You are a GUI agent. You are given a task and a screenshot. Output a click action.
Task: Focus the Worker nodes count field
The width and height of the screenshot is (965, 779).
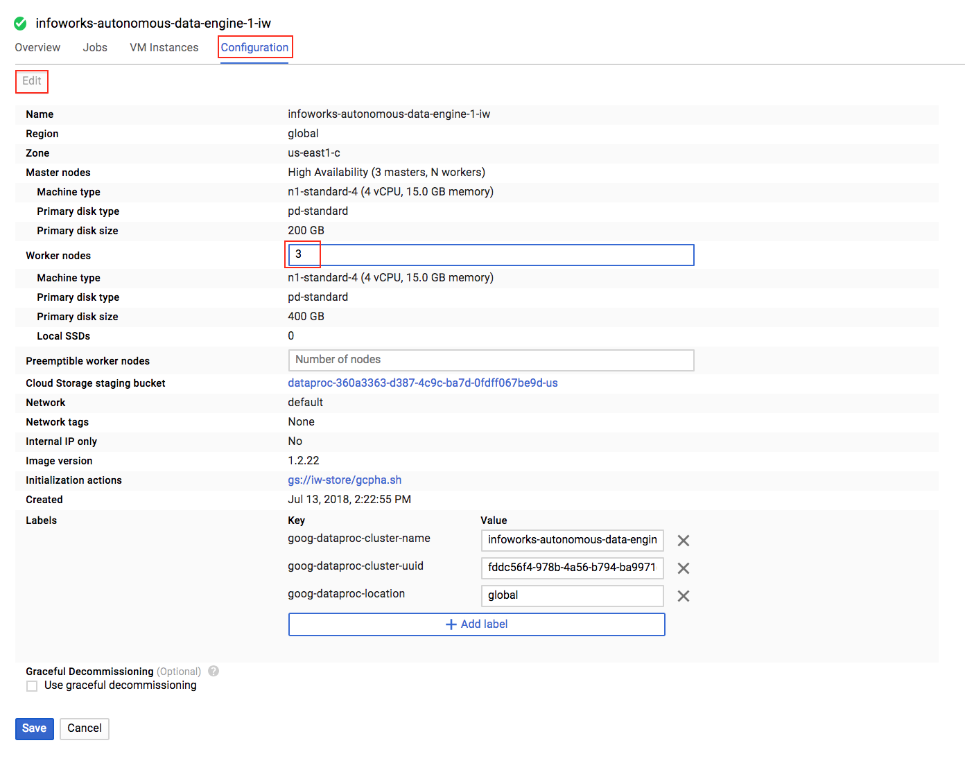pyautogui.click(x=491, y=255)
